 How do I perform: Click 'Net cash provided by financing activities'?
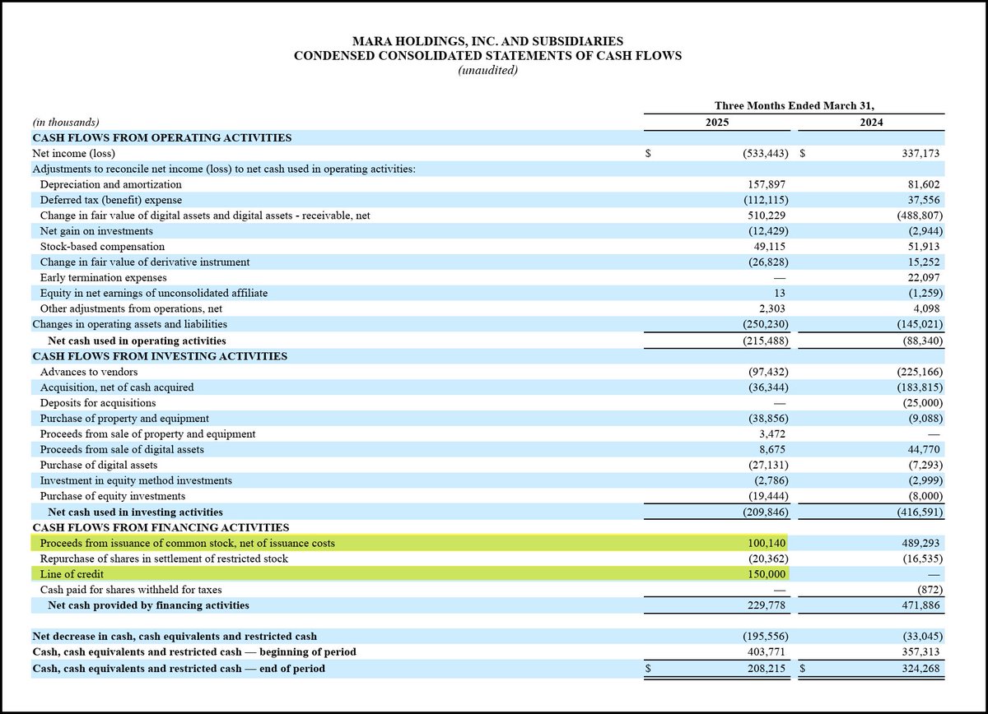148,606
